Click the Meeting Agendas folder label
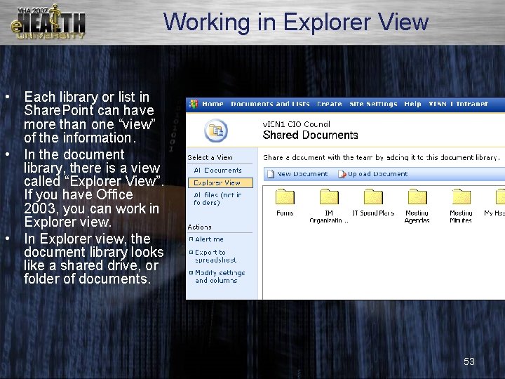Screen dimensions: 505x379 417,217
